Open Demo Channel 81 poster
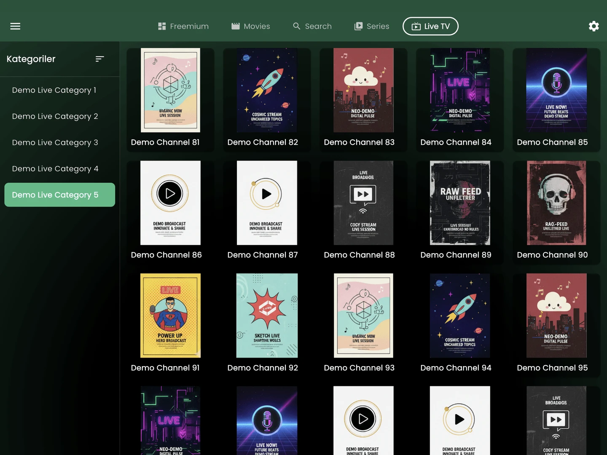 (x=170, y=90)
